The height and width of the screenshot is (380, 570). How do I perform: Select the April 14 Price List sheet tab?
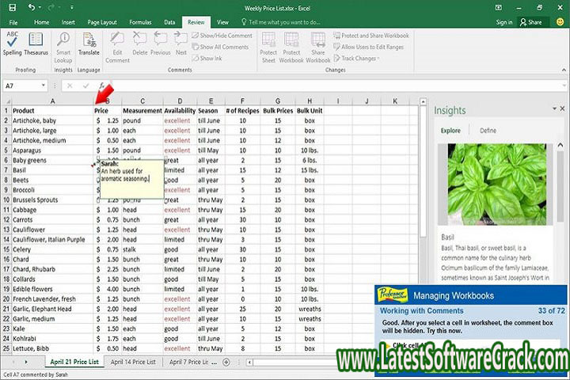133,362
